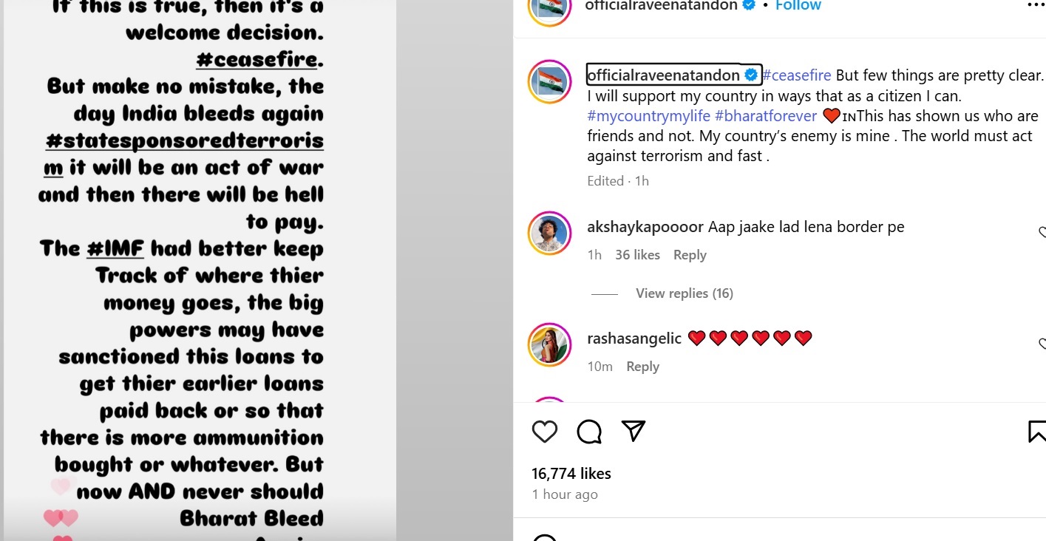Reply to akshaykapoooor's comment
1046x541 pixels.
pyautogui.click(x=690, y=255)
